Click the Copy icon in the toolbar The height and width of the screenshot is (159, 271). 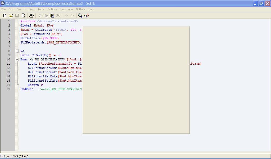tap(46, 16)
